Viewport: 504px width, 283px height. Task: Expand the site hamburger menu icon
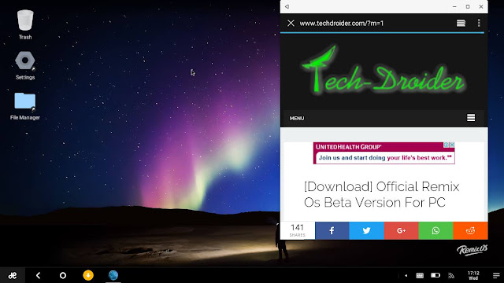point(471,118)
